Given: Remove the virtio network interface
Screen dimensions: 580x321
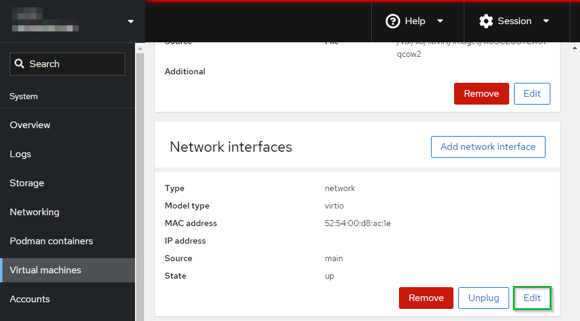Looking at the screenshot, I should [x=426, y=298].
